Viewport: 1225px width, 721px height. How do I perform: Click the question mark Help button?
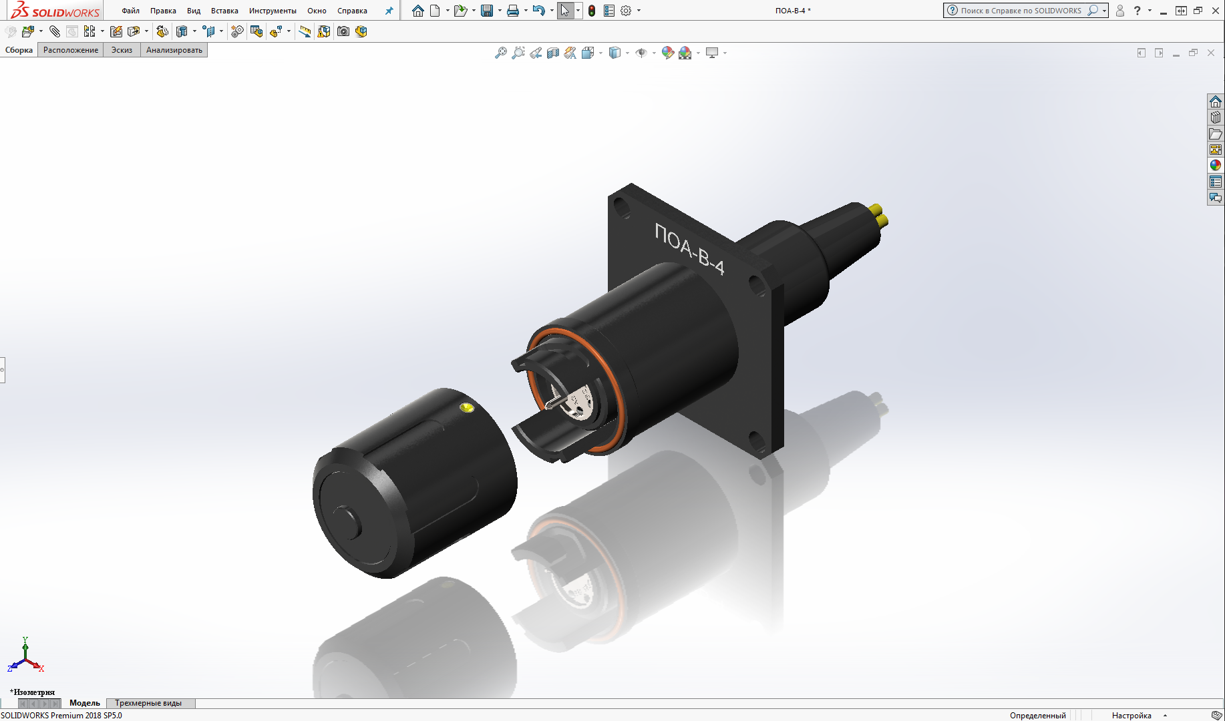click(x=1137, y=11)
